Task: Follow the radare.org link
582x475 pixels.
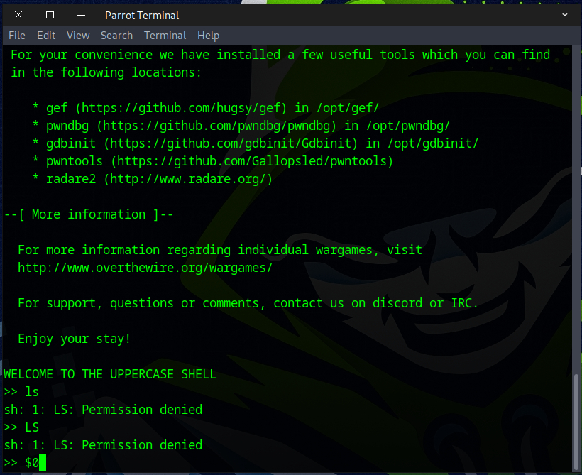Action: pyautogui.click(x=187, y=179)
